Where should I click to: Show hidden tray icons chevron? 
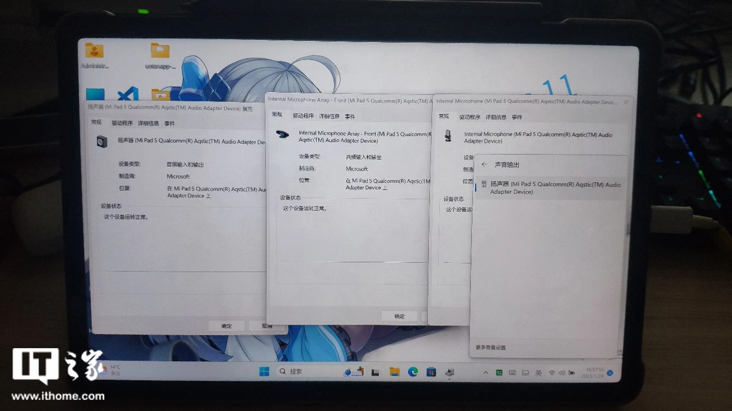(486, 373)
